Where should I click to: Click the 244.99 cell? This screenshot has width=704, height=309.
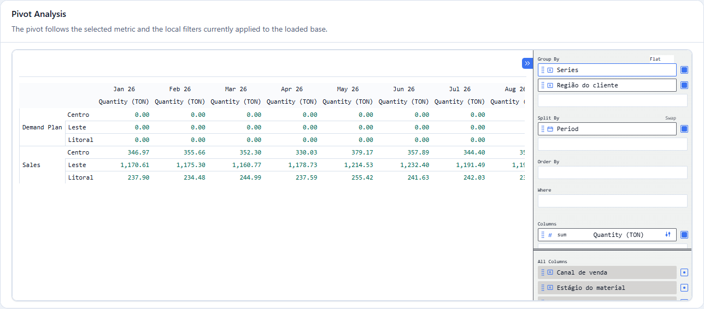tap(250, 177)
